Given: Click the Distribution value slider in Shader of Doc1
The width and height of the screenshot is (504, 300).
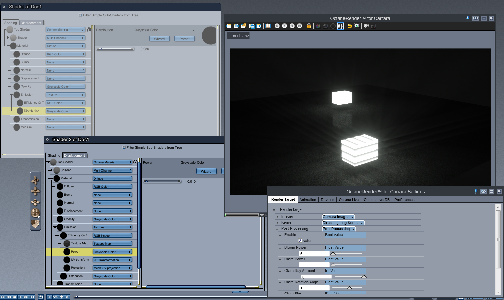Looking at the screenshot, I should [x=115, y=49].
